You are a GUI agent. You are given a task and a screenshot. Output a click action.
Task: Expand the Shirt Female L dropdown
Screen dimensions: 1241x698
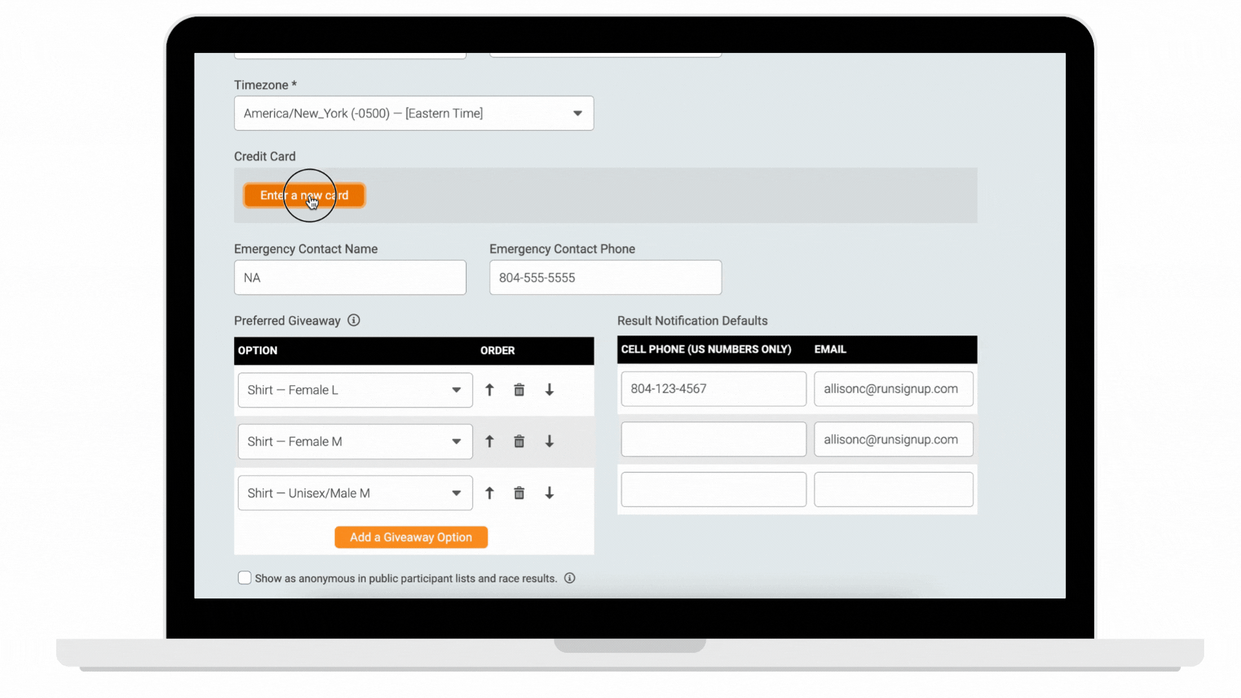pos(355,390)
